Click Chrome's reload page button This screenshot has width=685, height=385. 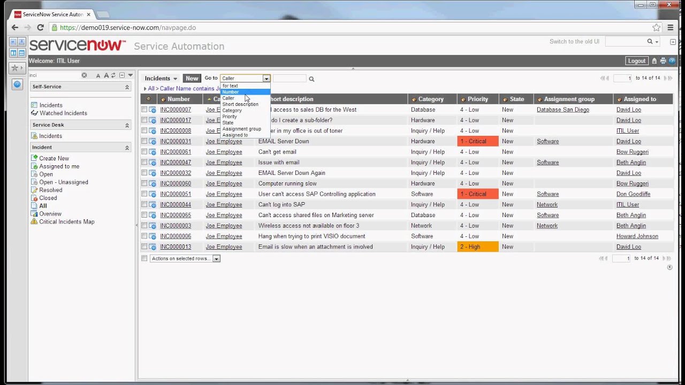pos(40,27)
